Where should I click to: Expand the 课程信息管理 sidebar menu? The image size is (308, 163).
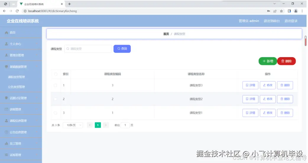click(21, 121)
